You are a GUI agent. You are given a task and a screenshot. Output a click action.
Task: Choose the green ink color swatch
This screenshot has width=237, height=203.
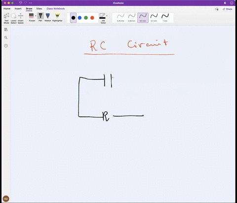point(86,18)
